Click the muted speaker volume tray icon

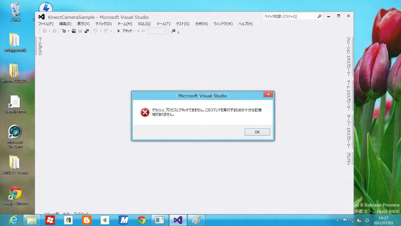(x=359, y=220)
